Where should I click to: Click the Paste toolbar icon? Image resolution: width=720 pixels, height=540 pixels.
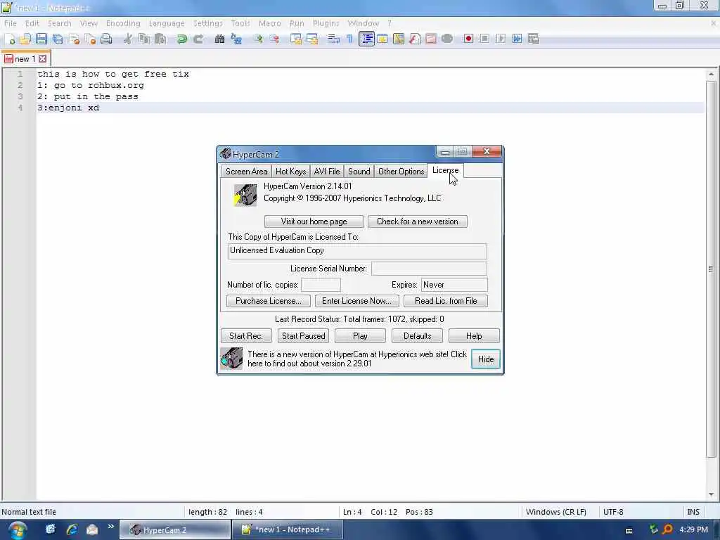[x=160, y=39]
